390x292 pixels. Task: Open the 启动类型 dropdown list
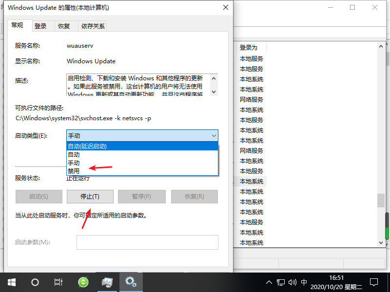pyautogui.click(x=213, y=135)
